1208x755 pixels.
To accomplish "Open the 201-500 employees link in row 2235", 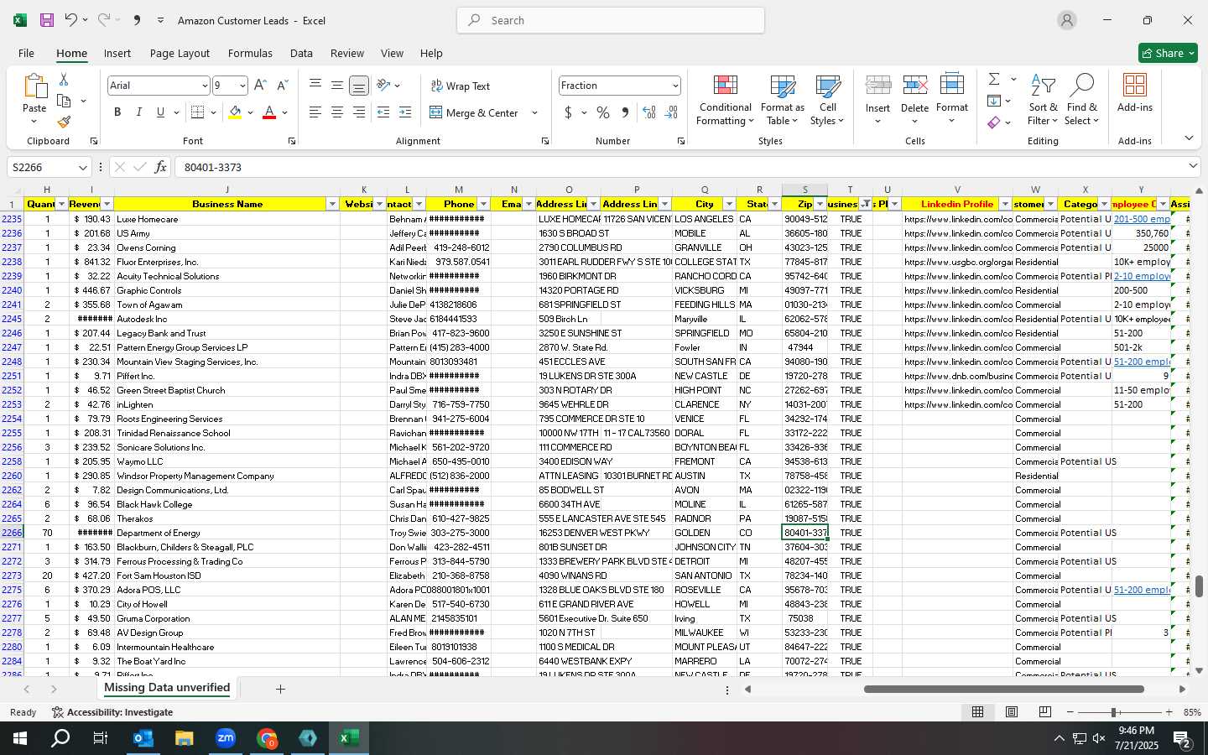I will 1142,219.
